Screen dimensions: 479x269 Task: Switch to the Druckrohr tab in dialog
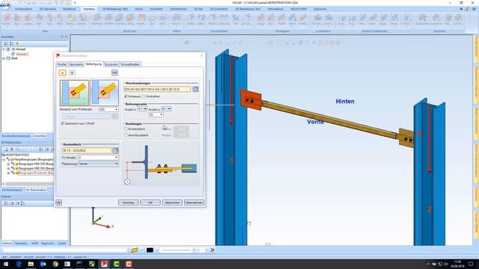(x=112, y=64)
